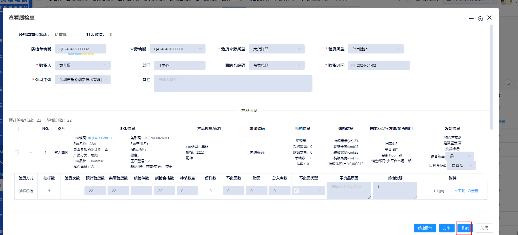
Task: Click the 打印 print button
Action: [x=447, y=228]
